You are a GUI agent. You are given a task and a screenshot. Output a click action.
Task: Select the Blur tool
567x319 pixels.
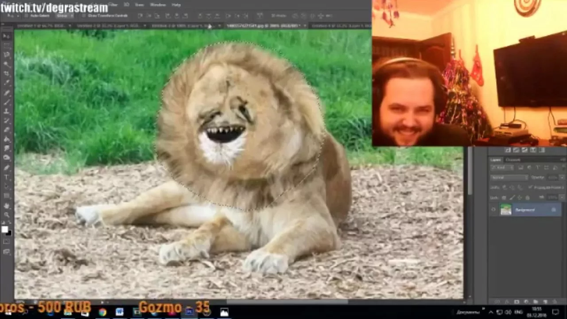[7, 149]
